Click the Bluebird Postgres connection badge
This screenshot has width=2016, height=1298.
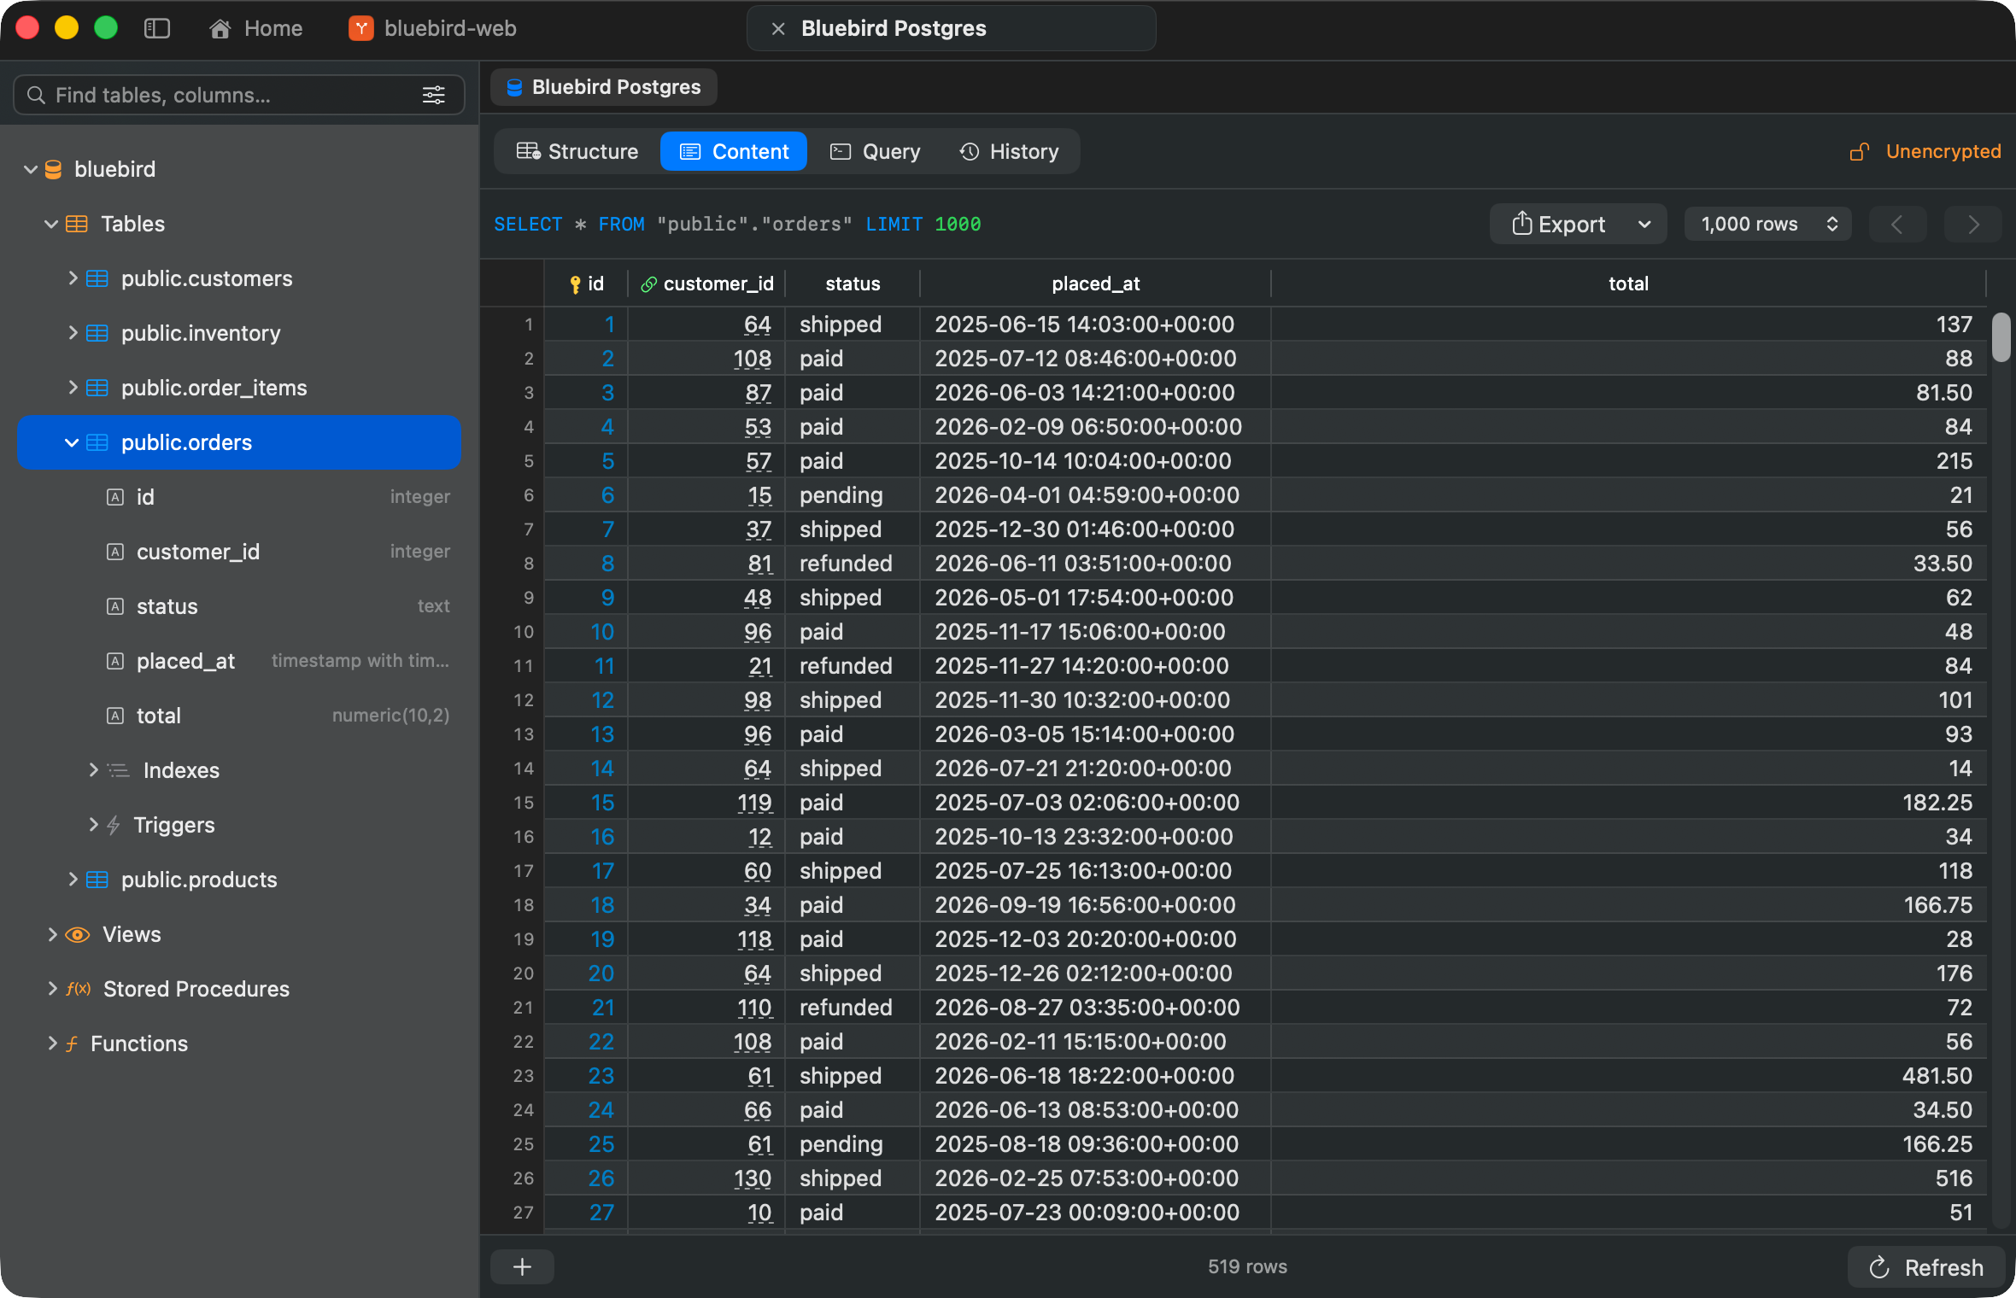(x=604, y=87)
